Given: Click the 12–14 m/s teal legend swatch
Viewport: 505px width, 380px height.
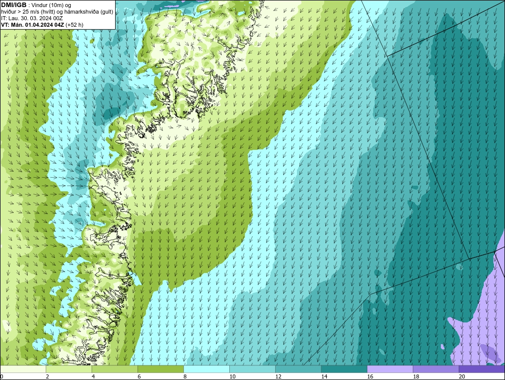Looking at the screenshot, I should click(x=298, y=369).
